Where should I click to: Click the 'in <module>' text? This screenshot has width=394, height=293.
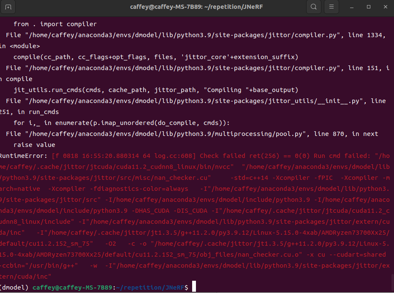[20, 46]
